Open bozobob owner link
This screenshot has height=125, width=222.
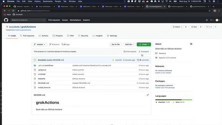(x=14, y=27)
